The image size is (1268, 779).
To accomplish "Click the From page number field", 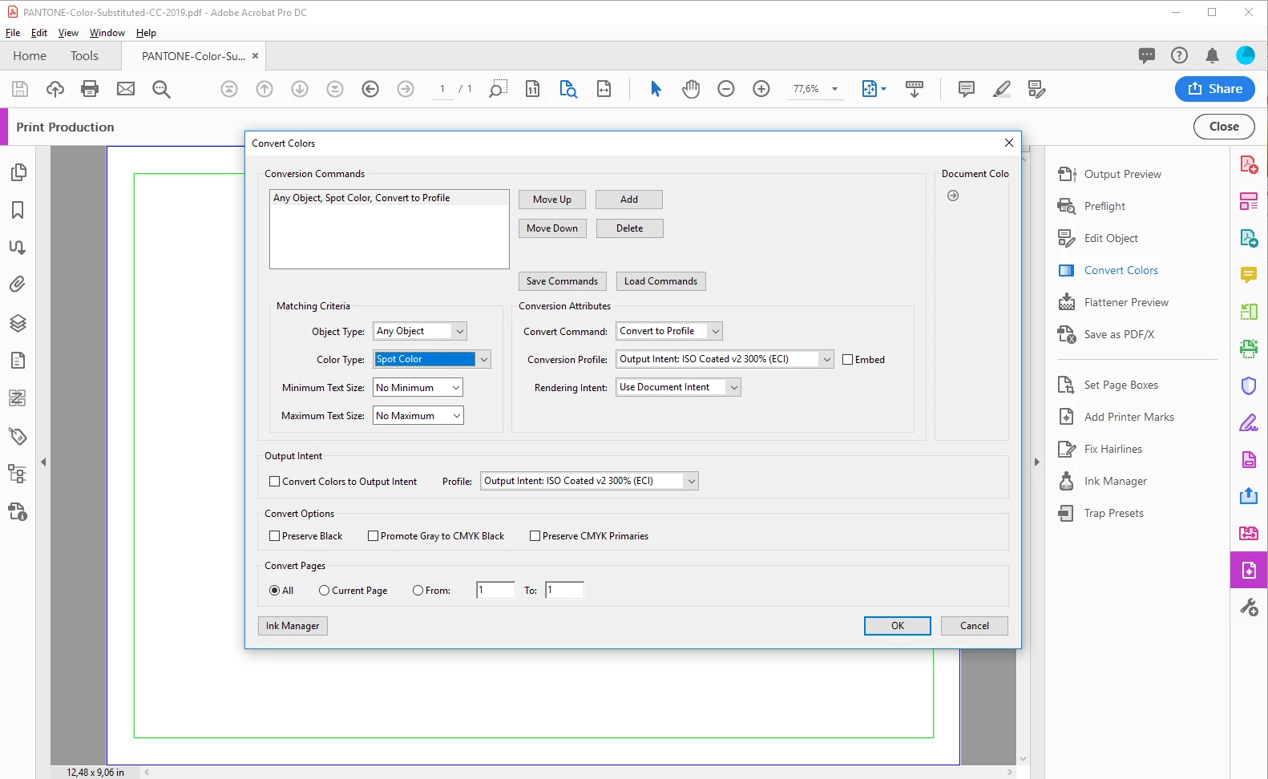I will [495, 591].
